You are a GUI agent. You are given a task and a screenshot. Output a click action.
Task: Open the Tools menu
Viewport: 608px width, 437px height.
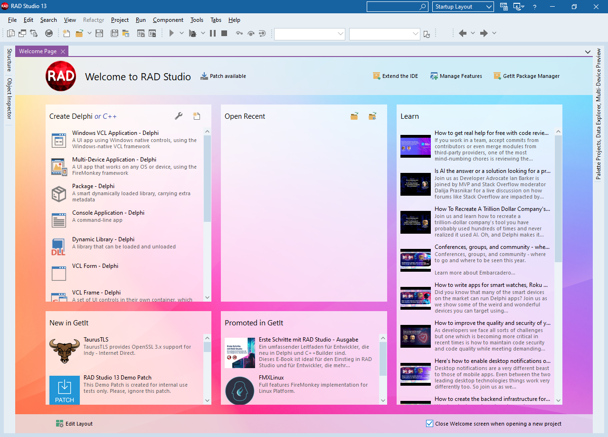click(197, 20)
